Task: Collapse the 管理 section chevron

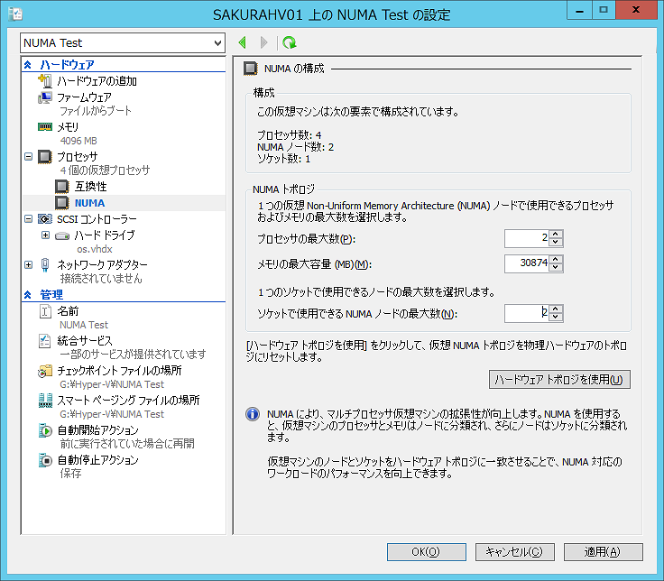Action: click(28, 295)
